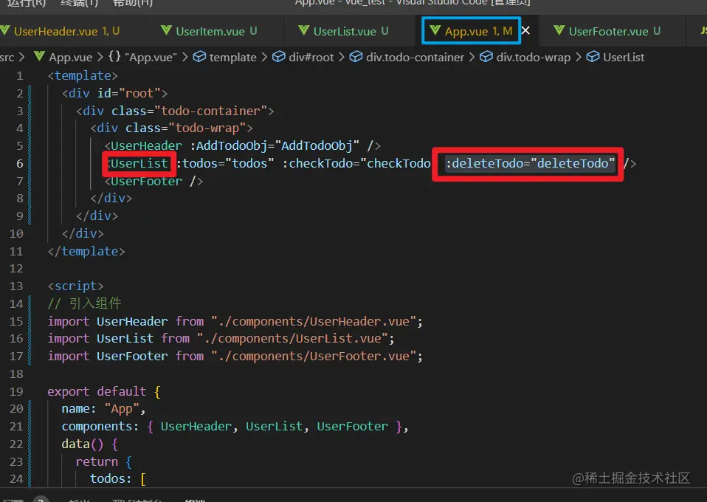Open the div.todo-wrap breadcrumb
The width and height of the screenshot is (707, 502).
[x=534, y=58]
